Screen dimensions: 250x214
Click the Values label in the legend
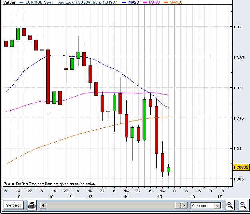coord(10,2)
